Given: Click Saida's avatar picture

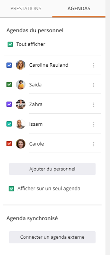Looking at the screenshot, I should pos(21,85).
